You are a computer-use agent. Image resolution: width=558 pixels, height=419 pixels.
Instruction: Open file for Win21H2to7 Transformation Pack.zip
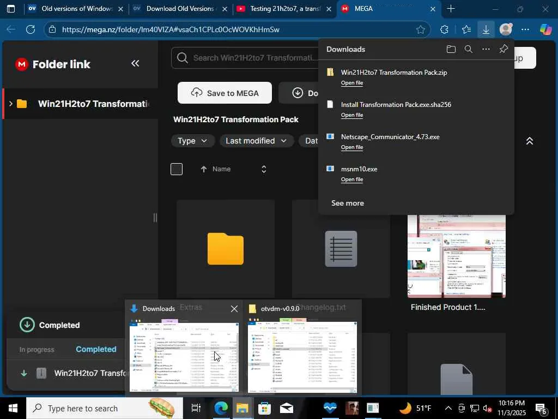tap(352, 83)
